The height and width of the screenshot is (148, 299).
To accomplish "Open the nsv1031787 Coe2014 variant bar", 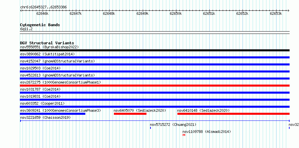I will pos(155,93).
